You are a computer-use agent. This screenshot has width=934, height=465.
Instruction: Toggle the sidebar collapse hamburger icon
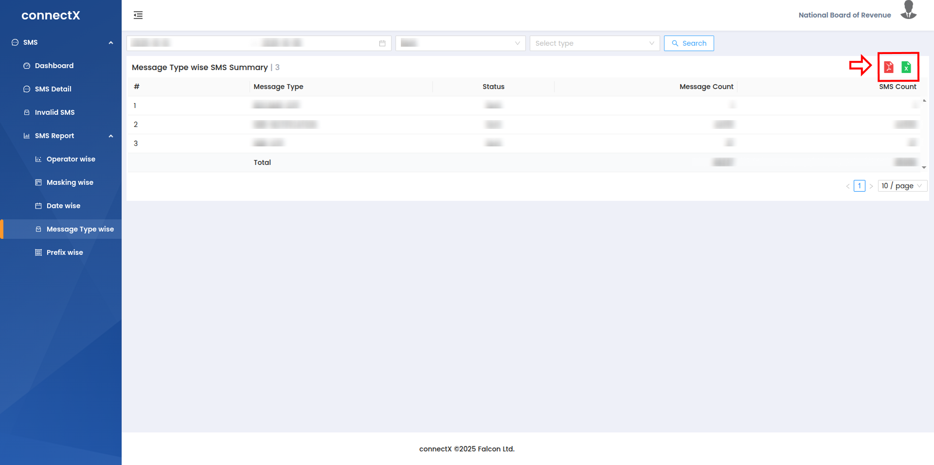pyautogui.click(x=138, y=15)
